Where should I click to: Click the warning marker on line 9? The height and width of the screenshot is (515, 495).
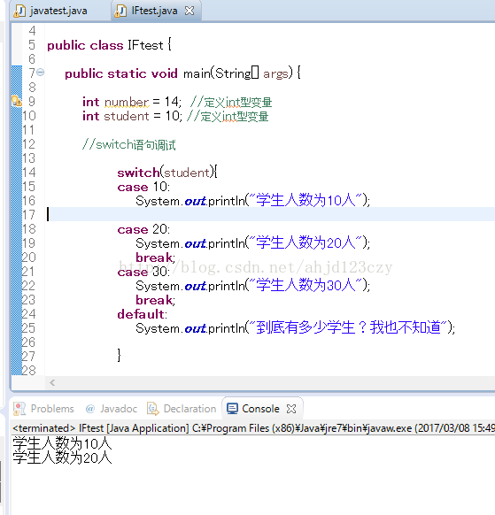(x=17, y=101)
